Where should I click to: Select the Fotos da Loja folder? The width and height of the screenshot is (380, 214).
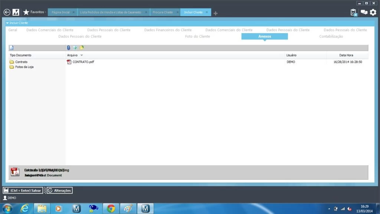pos(24,67)
